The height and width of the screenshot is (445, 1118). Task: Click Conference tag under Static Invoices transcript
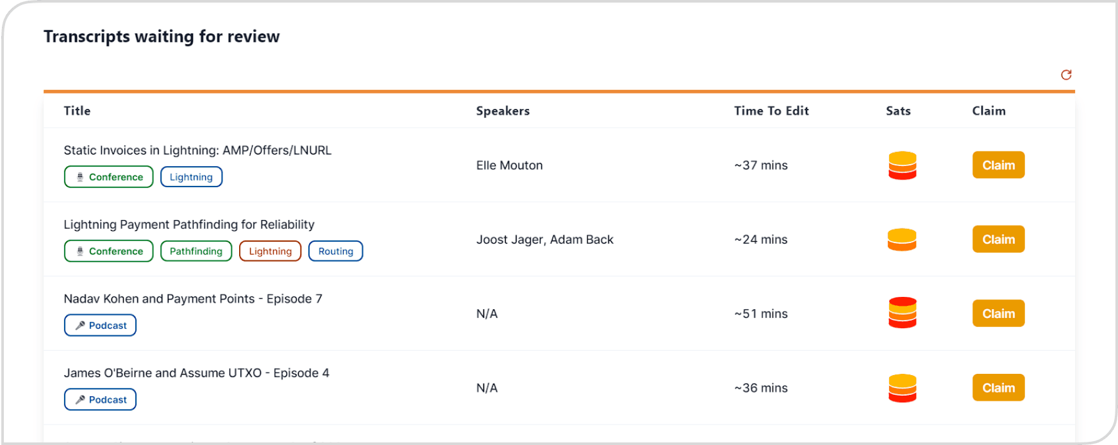108,177
